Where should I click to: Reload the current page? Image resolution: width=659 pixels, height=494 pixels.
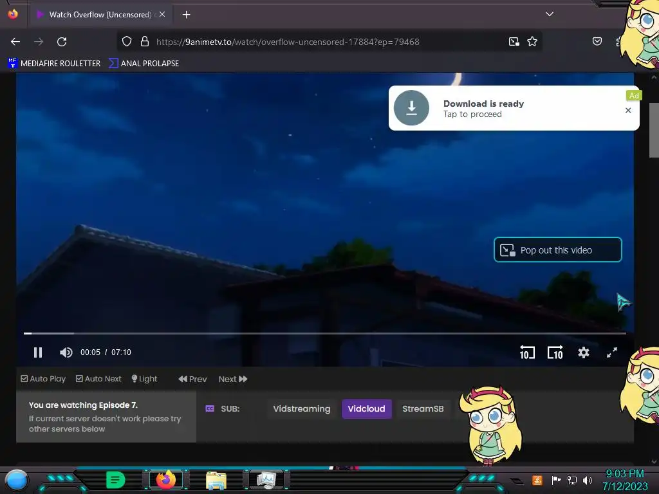tap(62, 42)
